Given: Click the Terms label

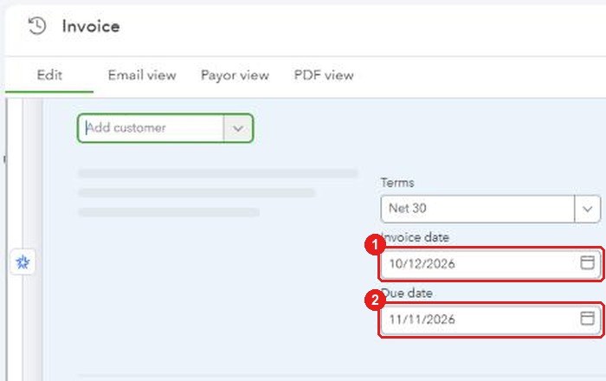Looking at the screenshot, I should 397,183.
